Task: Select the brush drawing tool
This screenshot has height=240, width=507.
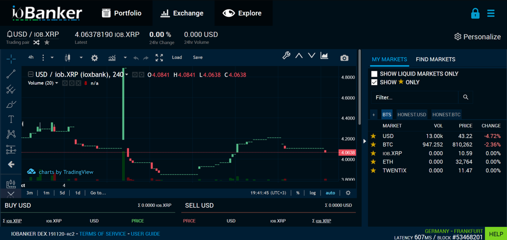Action: pyautogui.click(x=11, y=104)
